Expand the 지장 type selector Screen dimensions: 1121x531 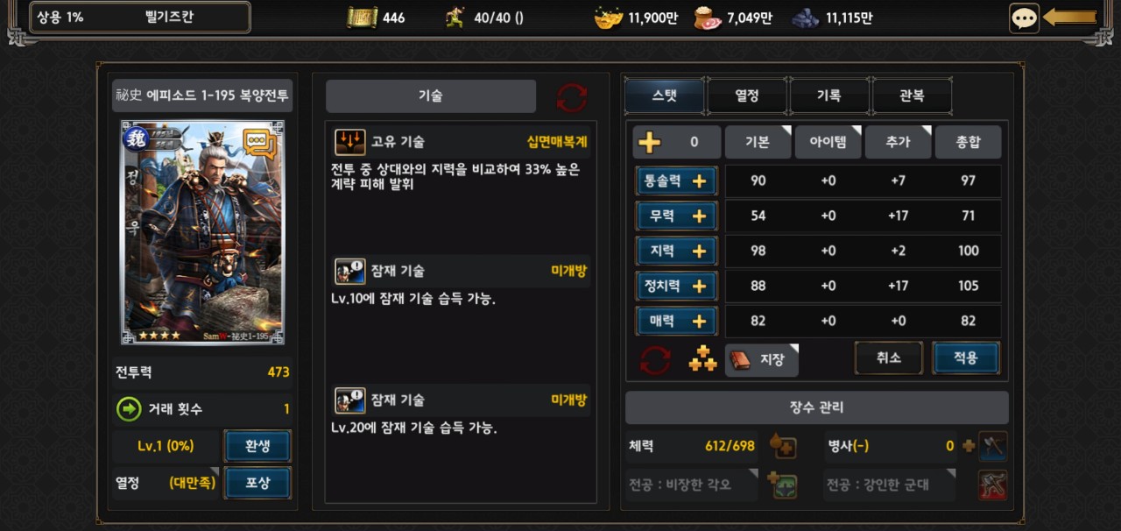click(762, 360)
